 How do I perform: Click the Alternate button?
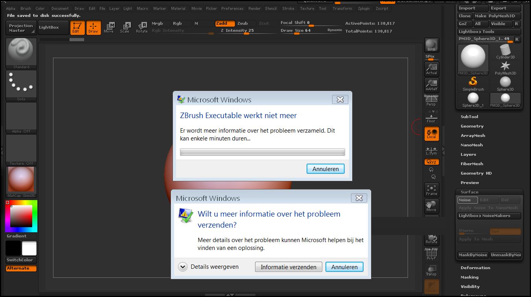pos(21,268)
